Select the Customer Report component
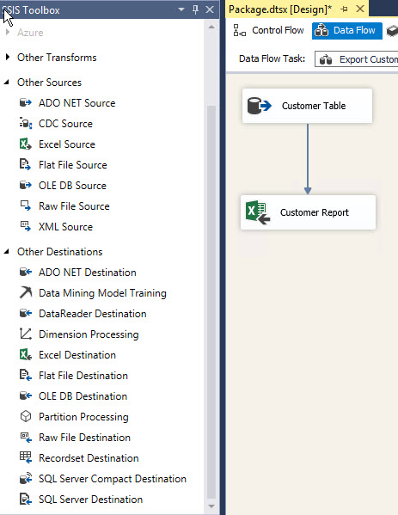 308,212
